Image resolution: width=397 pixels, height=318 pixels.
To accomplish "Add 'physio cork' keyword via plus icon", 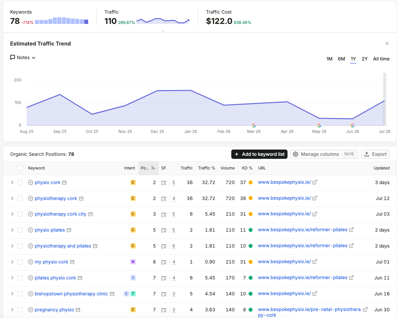I will point(30,182).
